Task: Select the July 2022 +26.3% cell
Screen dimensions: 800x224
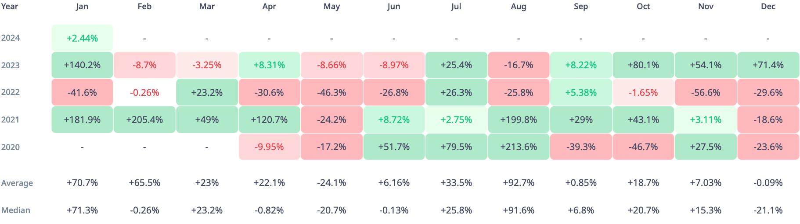Action: click(x=456, y=92)
